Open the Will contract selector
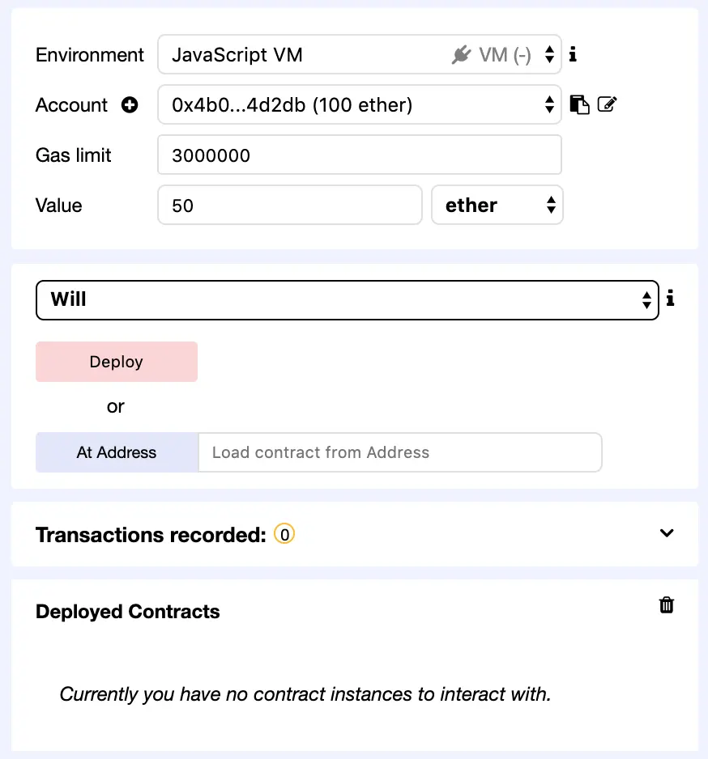 tap(347, 300)
